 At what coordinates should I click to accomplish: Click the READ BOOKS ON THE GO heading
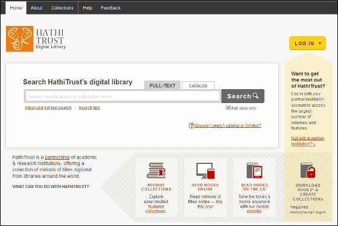coord(254,187)
